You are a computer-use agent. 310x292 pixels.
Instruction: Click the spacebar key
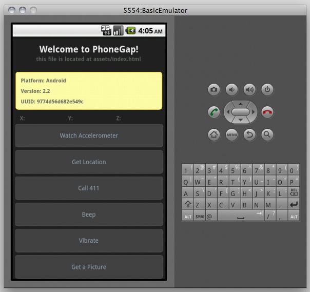241,216
